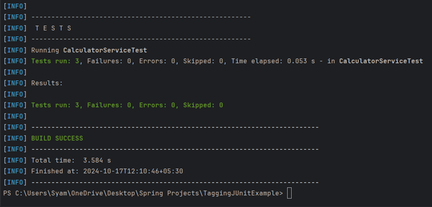This screenshot has width=432, height=207.
Task: Click the Total time: 3.584 s line
Action: coord(71,160)
